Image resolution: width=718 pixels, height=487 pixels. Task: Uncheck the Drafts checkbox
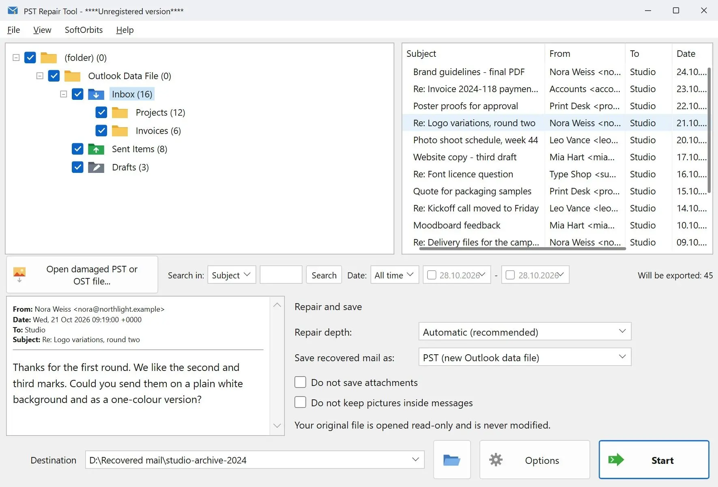pyautogui.click(x=77, y=167)
